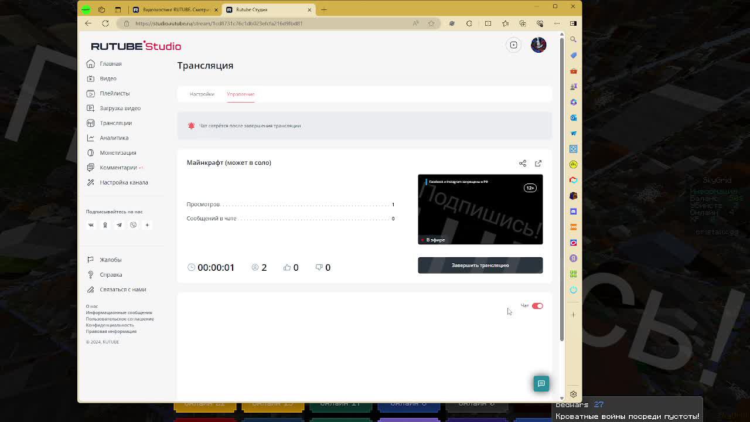Click the Майнкрафт (может в соло) title
The image size is (750, 422).
[x=229, y=162]
